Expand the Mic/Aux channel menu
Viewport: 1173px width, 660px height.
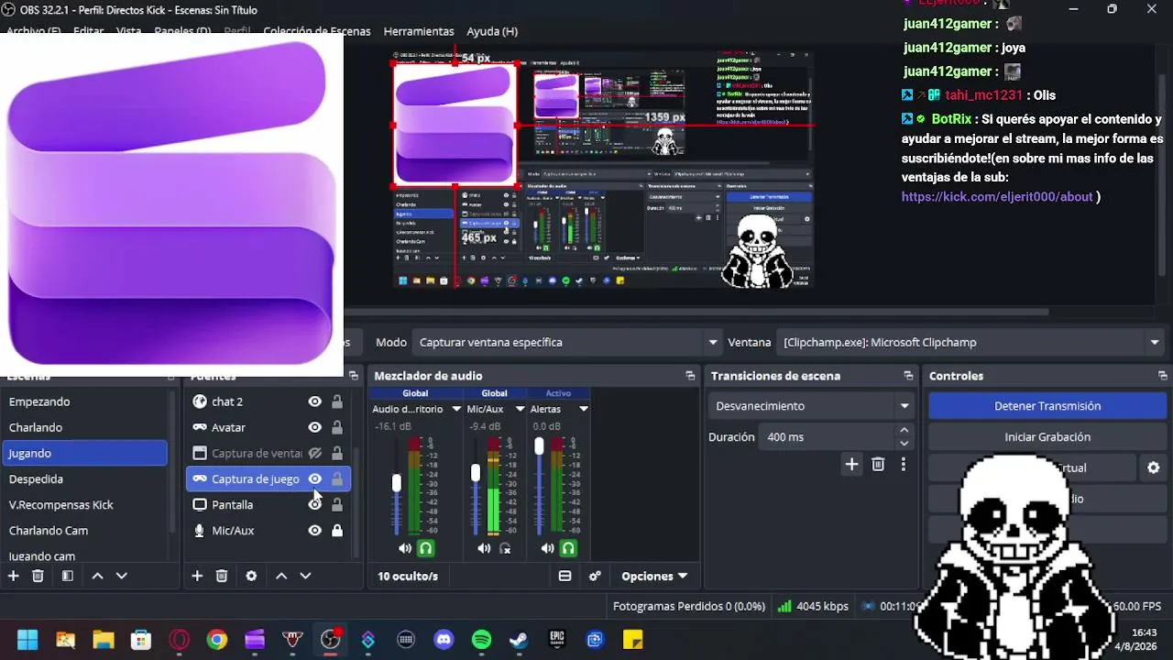tap(520, 409)
